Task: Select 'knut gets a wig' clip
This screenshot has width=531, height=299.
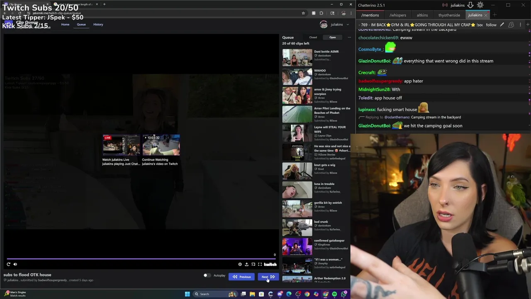Action: [316, 171]
